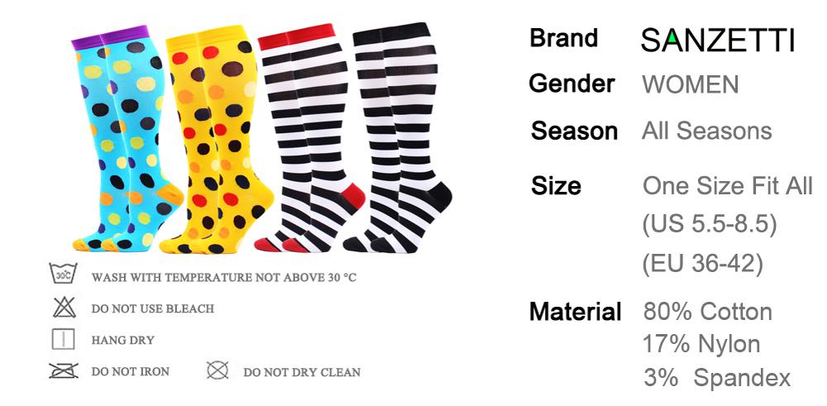
Task: Click the hang dry square icon
Action: click(64, 340)
